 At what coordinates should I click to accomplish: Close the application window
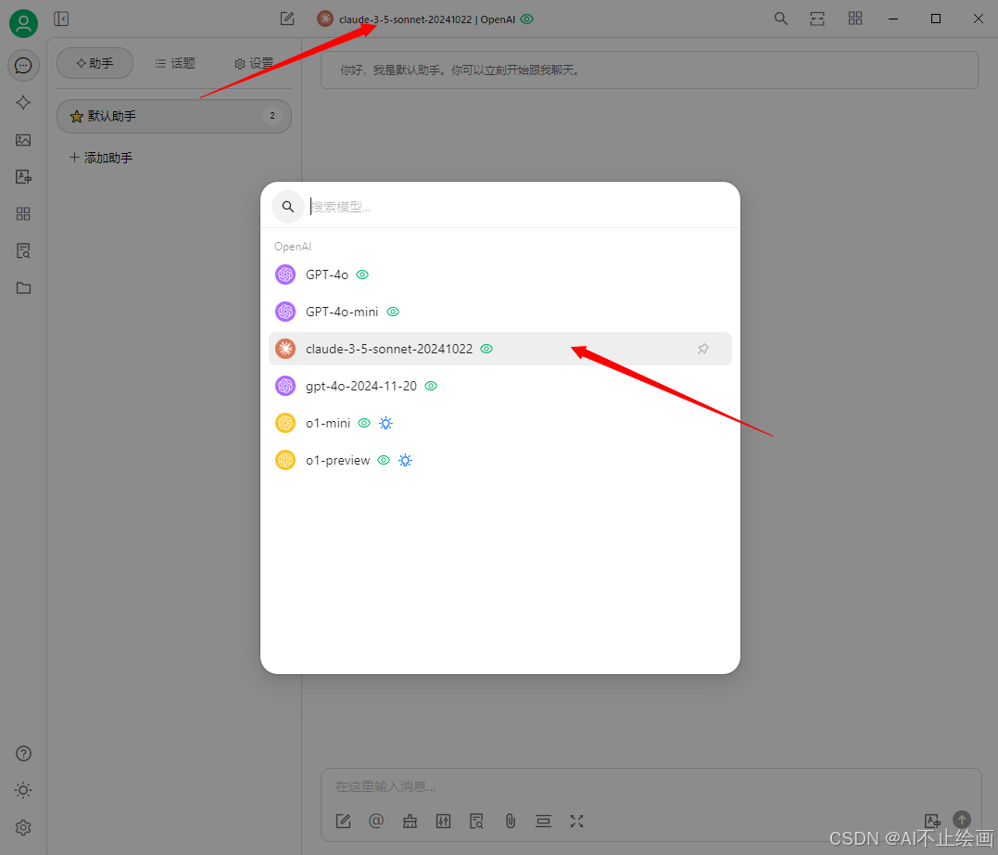tap(979, 19)
